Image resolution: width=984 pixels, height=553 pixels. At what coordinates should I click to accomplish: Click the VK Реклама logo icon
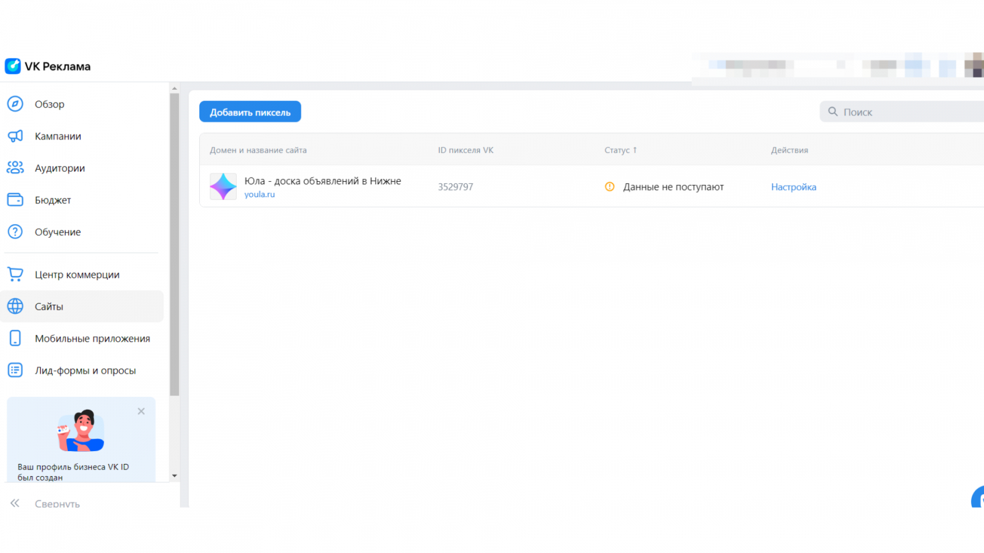(13, 66)
